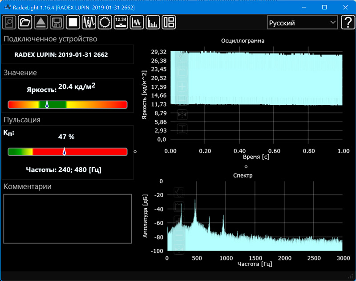Click the question mark help button
Viewport: 356px width, 281px height.
(x=347, y=22)
